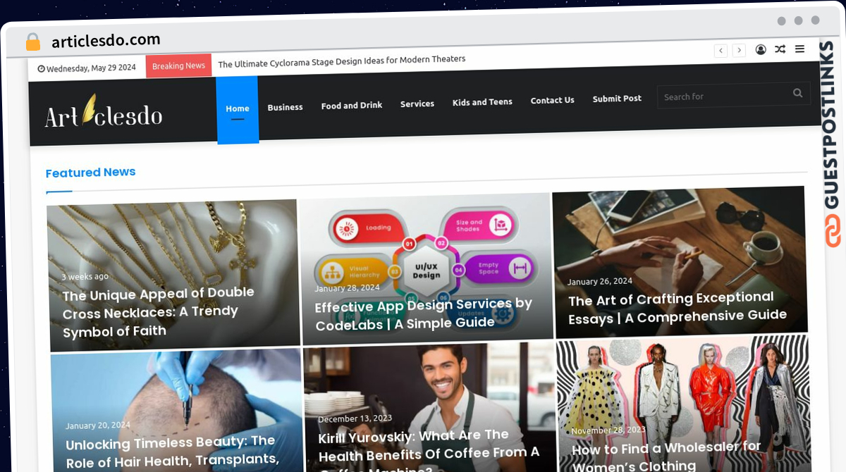The height and width of the screenshot is (472, 846).
Task: Open the Kids and Teens category
Action: click(x=482, y=102)
